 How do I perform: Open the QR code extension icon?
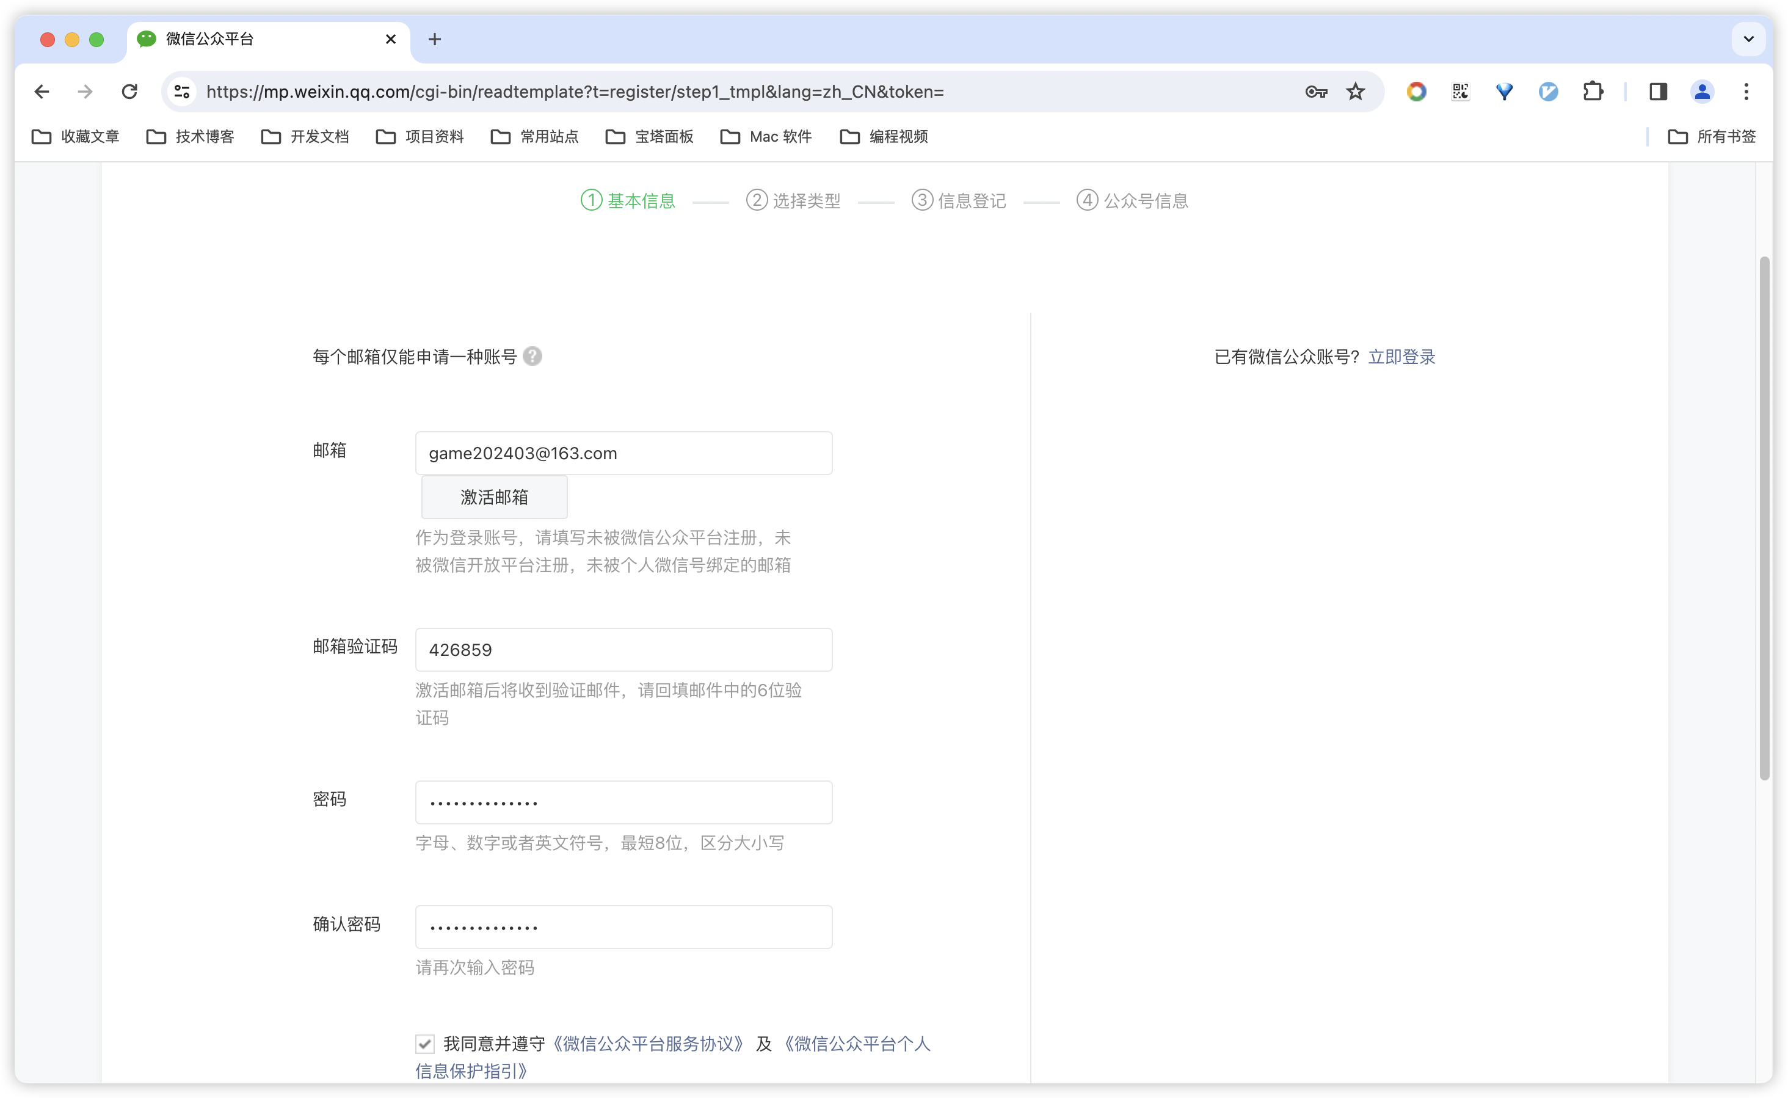[1460, 92]
